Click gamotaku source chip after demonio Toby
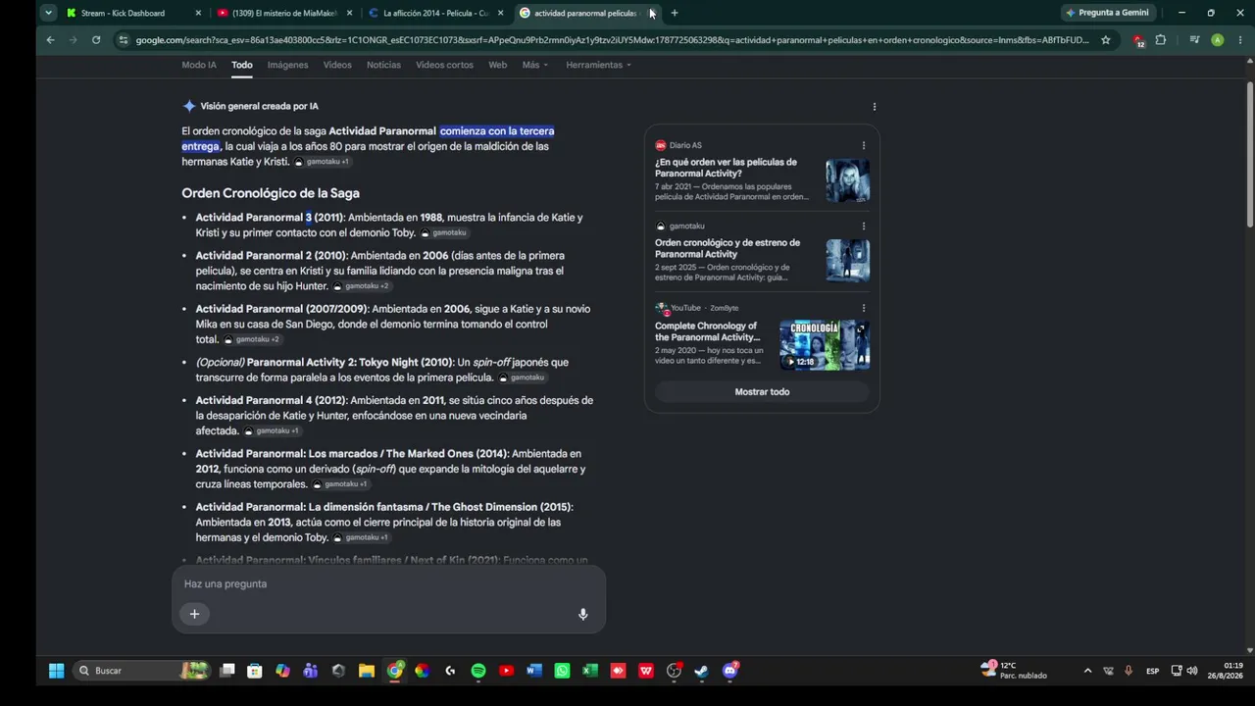 (x=444, y=233)
